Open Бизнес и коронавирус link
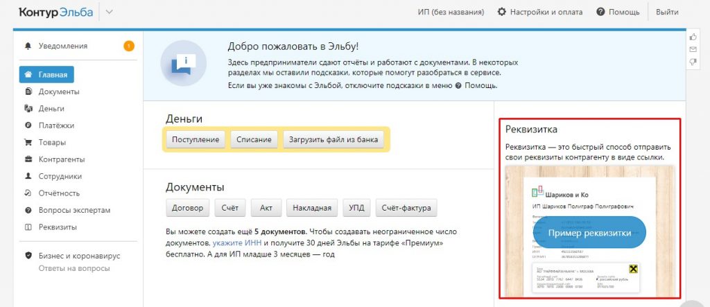 pyautogui.click(x=79, y=256)
